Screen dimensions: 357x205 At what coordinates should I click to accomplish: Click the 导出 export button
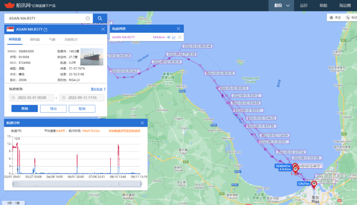pos(53,109)
